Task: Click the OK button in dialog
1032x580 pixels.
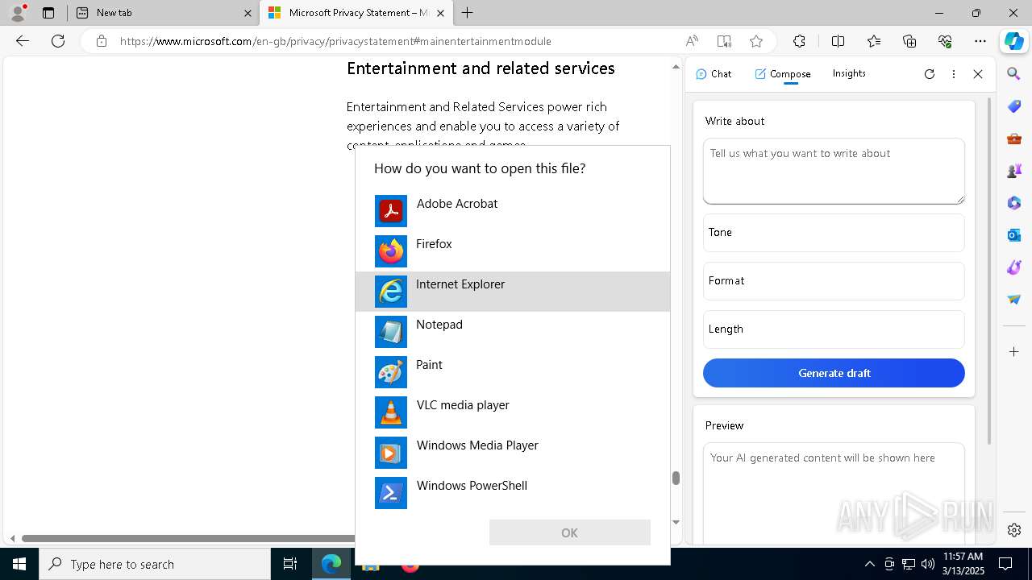Action: [570, 532]
